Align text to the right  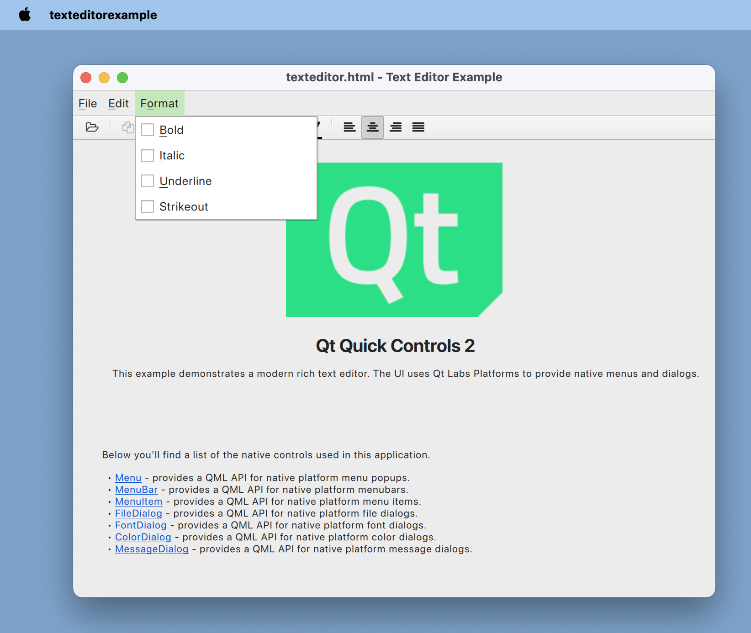396,127
